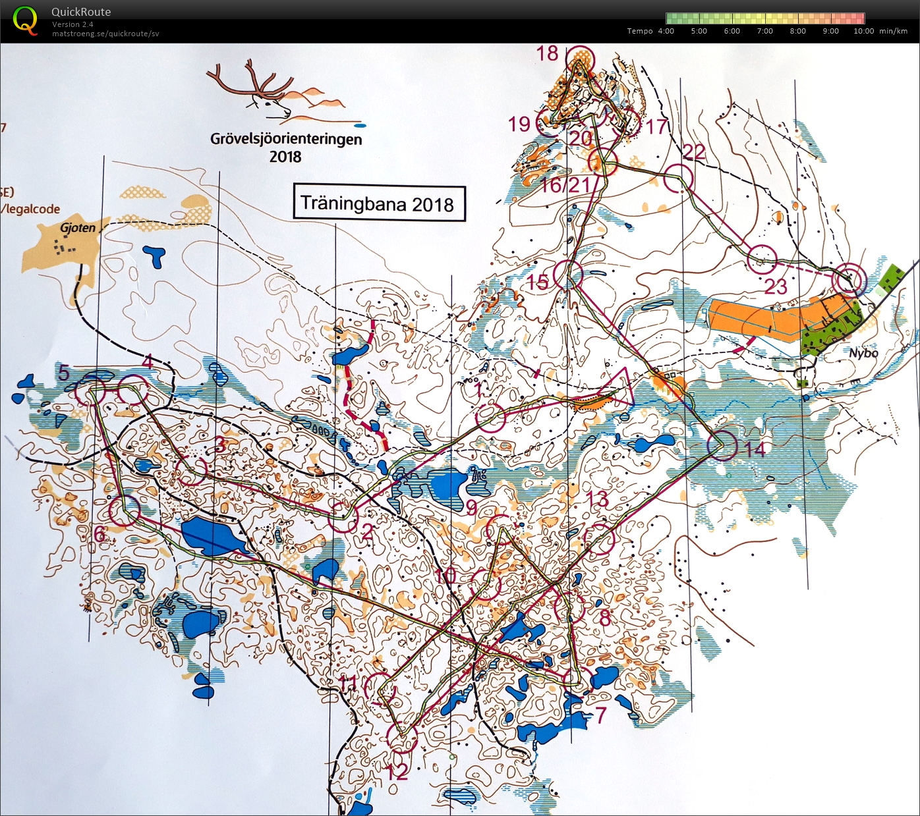
Task: Click control circle 6
Action: tap(124, 511)
